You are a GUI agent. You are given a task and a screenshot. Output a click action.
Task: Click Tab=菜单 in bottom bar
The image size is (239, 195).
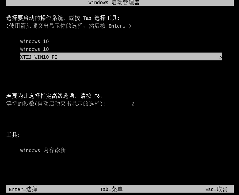click(x=111, y=189)
